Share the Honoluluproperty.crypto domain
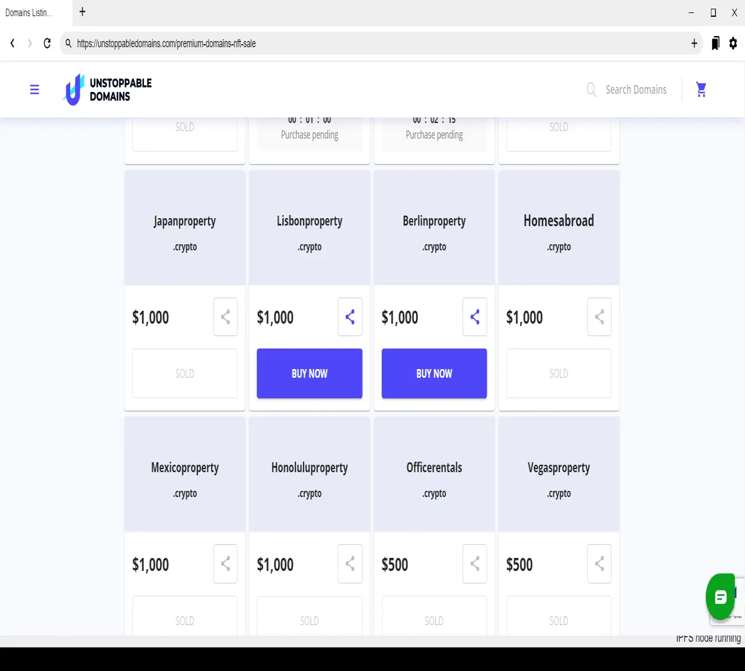This screenshot has height=671, width=745. (350, 564)
